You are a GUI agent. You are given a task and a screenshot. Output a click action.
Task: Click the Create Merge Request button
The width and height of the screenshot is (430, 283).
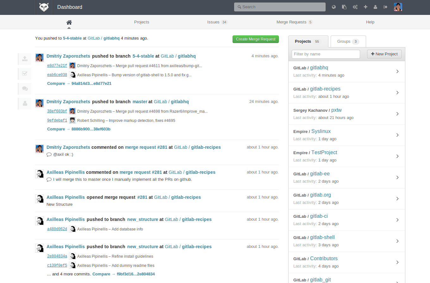[x=255, y=39]
